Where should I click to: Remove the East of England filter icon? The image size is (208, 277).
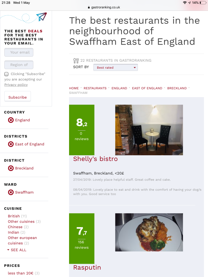11,144
